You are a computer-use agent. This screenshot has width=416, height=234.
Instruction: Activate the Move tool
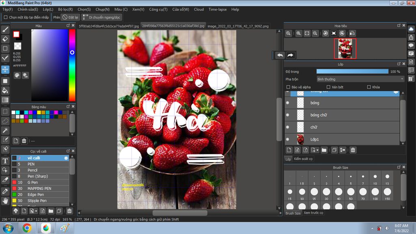pyautogui.click(x=5, y=69)
